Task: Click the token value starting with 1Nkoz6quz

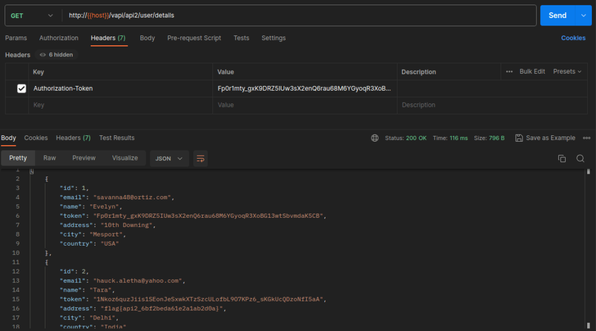Action: tap(208, 299)
